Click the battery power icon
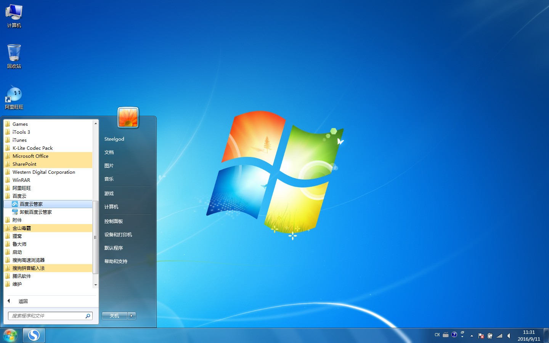 [x=490, y=336]
